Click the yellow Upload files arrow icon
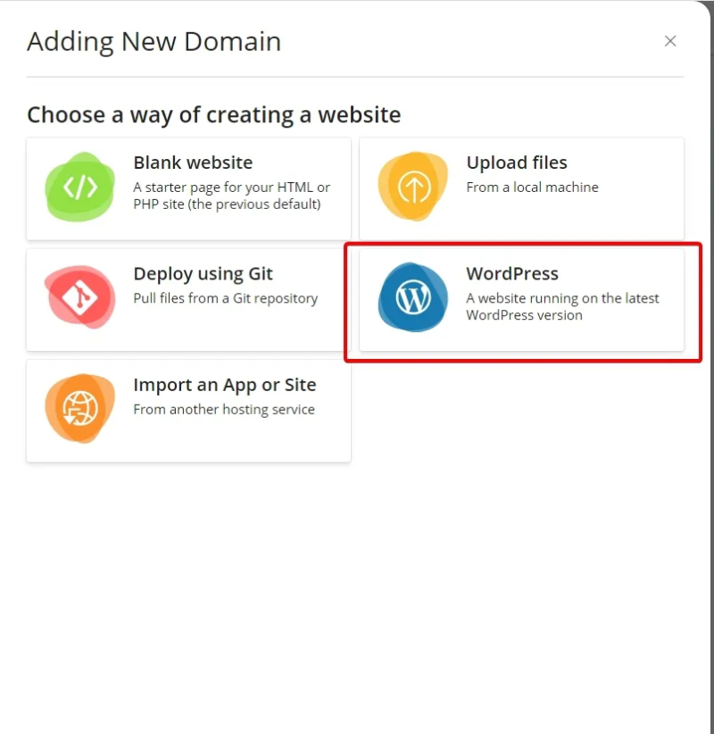 pos(413,187)
